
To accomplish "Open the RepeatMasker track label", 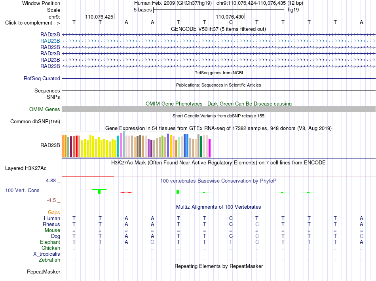I will tap(44, 272).
